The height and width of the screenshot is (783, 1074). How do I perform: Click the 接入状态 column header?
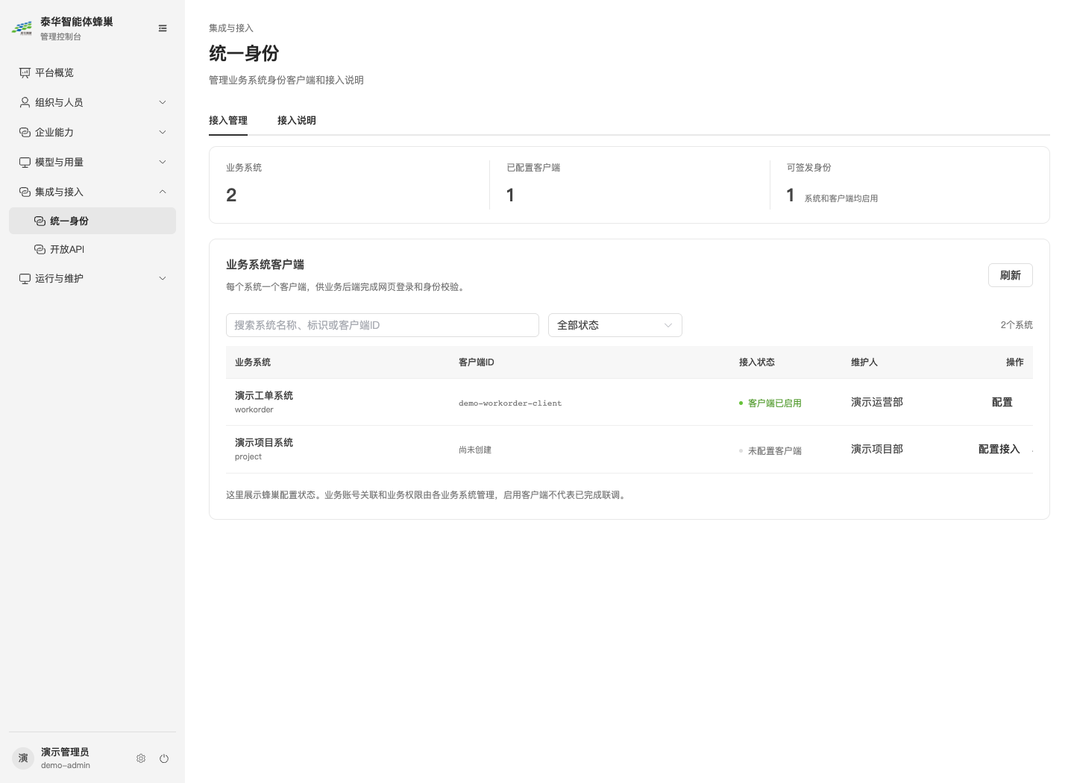click(x=757, y=362)
